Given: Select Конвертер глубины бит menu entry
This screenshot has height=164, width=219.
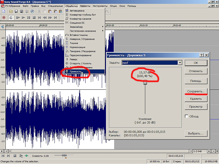Looking at the screenshot, I should 85,15.
